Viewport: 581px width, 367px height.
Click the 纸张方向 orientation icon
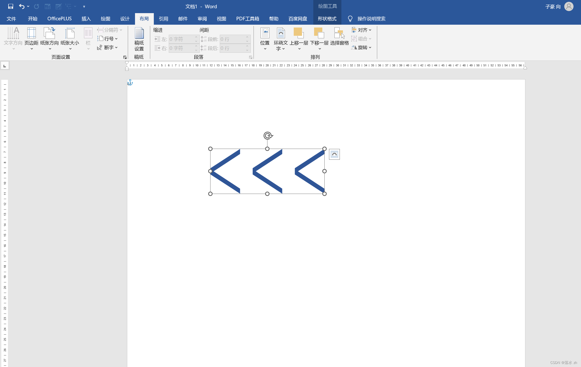pyautogui.click(x=49, y=33)
